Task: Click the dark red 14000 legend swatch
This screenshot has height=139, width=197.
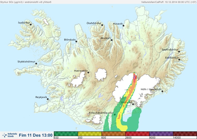Action: [185, 134]
